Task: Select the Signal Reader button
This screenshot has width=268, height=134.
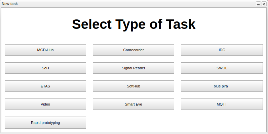Action: [133, 68]
